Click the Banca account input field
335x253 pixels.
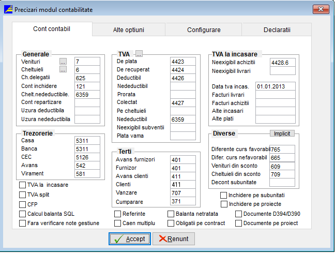pyautogui.click(x=87, y=149)
